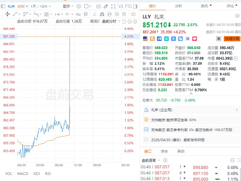Open F10 company info

pyautogui.click(x=128, y=6)
